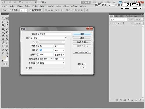145x109 pixels.
Task: Toggle lock transparent pixels in Layers panel
Action: tap(116, 23)
